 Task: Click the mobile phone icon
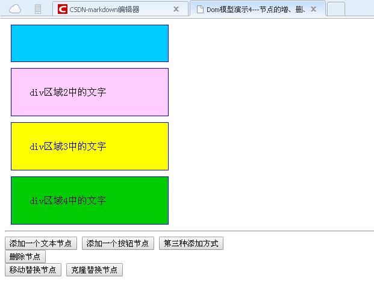[38, 9]
